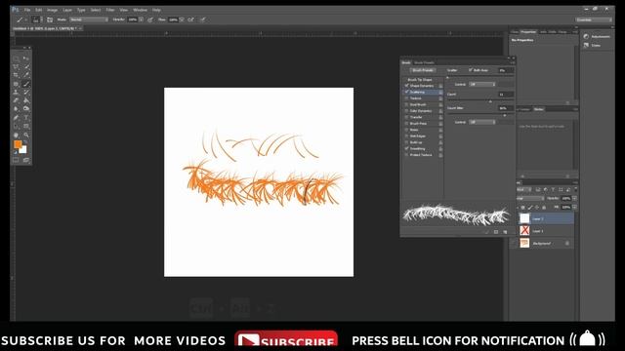Viewport: 625px width, 351px height.
Task: Enable Texture checkbox in Brush panel
Action: (x=406, y=98)
